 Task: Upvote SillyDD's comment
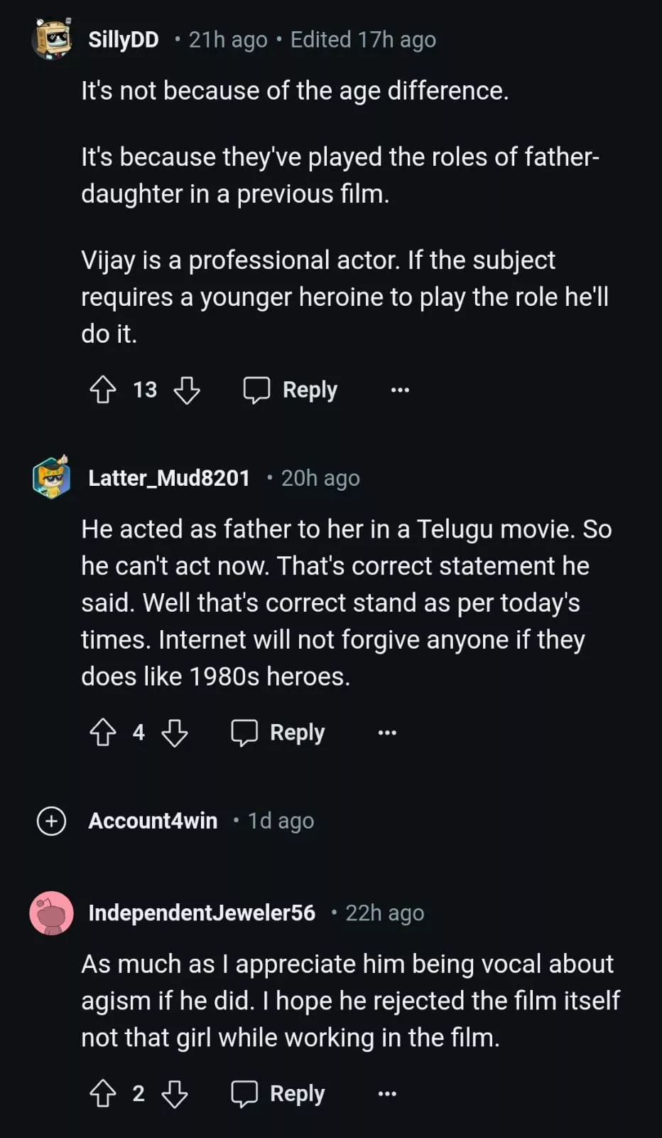[103, 390]
